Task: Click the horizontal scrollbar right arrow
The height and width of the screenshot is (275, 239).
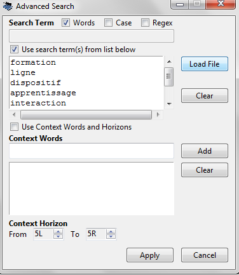Action: 158,114
